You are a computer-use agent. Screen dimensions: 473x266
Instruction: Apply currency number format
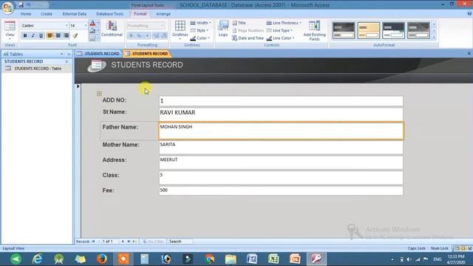(132, 36)
